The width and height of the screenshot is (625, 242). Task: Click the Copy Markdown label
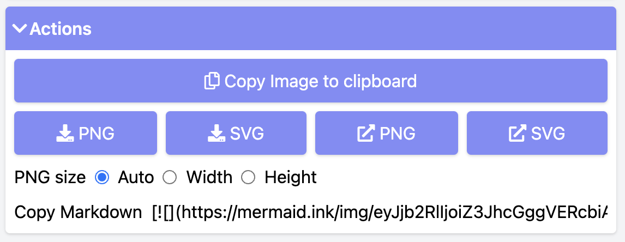click(x=78, y=213)
